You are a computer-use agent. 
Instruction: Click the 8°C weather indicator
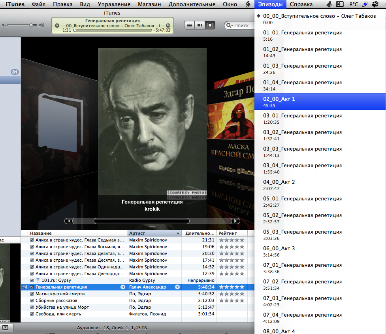pos(354,4)
